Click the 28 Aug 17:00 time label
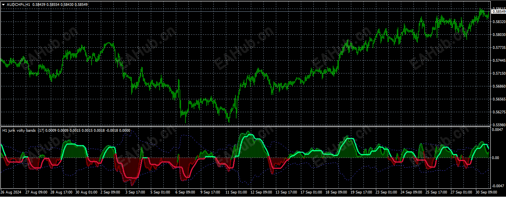The height and width of the screenshot is (197, 506). (61, 193)
